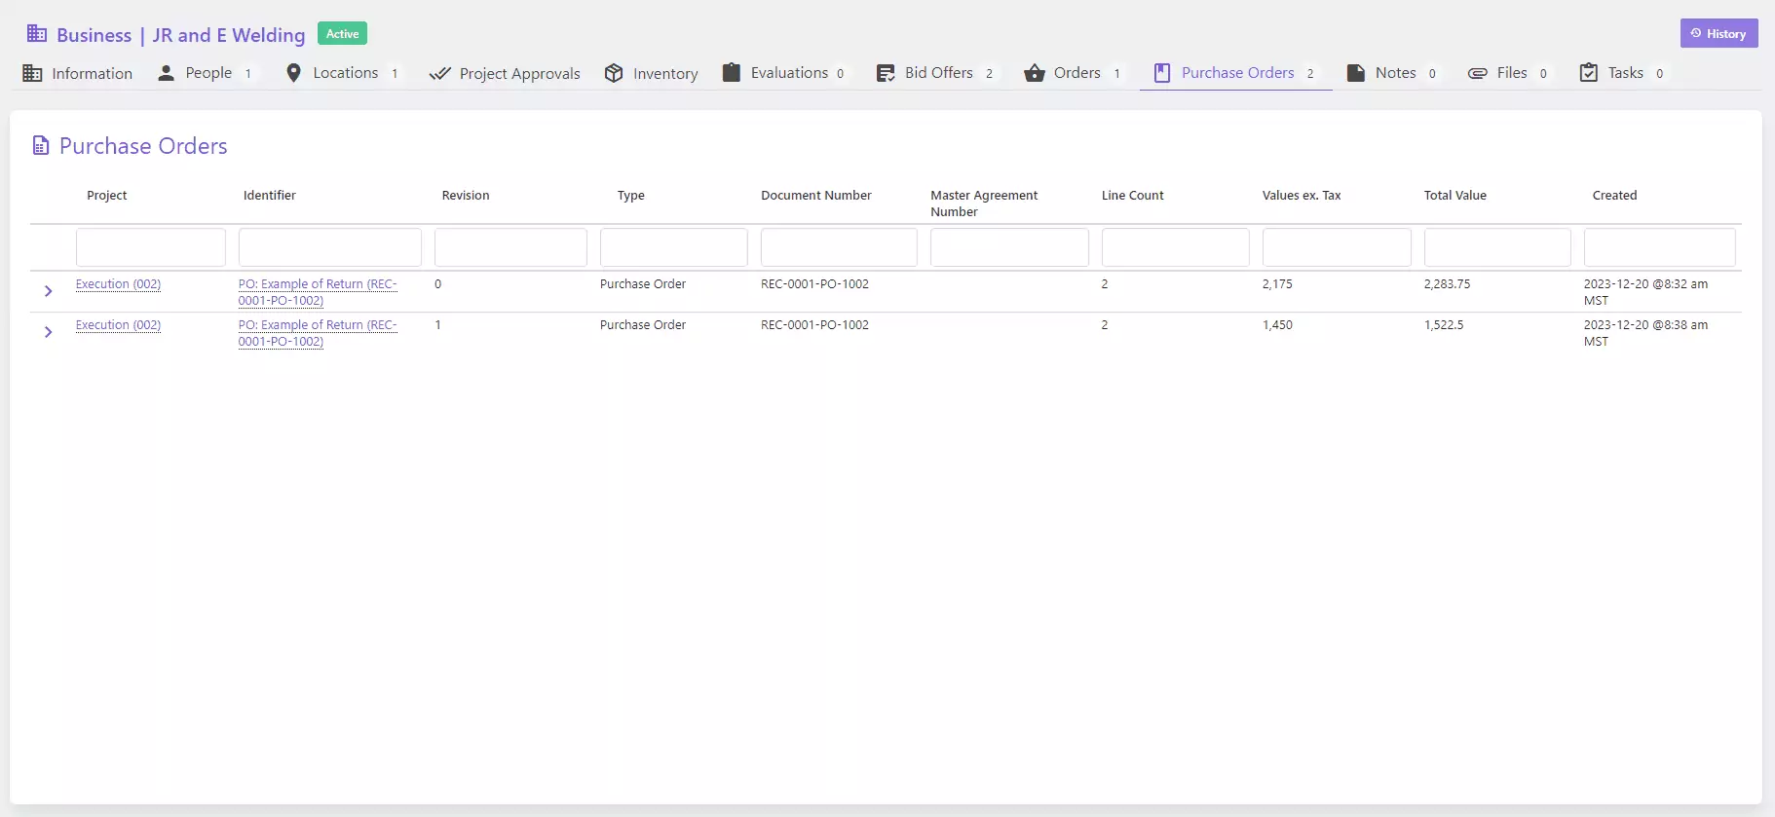Open PO: Example of Return link, Revision 0

pyautogui.click(x=318, y=292)
